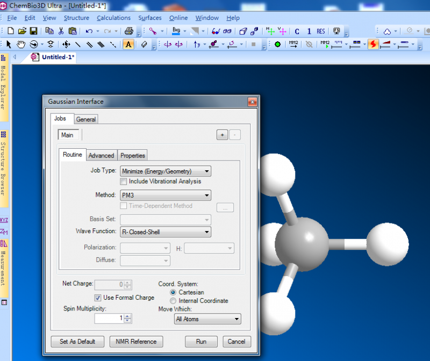Switch to the Advanced tab
This screenshot has width=430, height=361.
[101, 155]
